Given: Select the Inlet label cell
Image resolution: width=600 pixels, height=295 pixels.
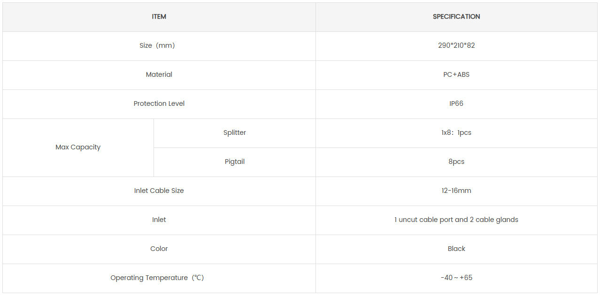Looking at the screenshot, I should (x=159, y=220).
